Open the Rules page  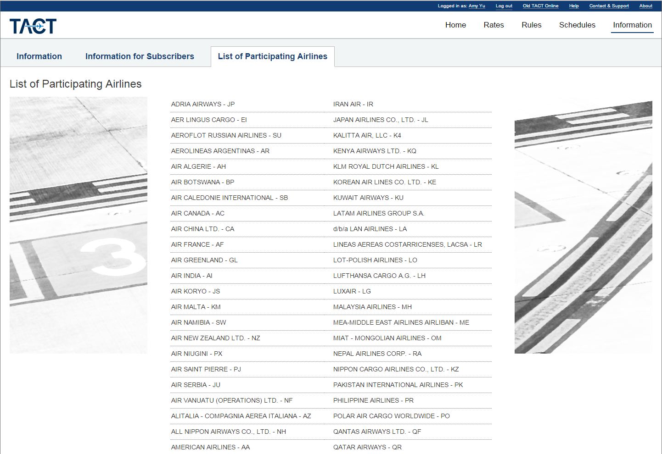click(x=531, y=25)
